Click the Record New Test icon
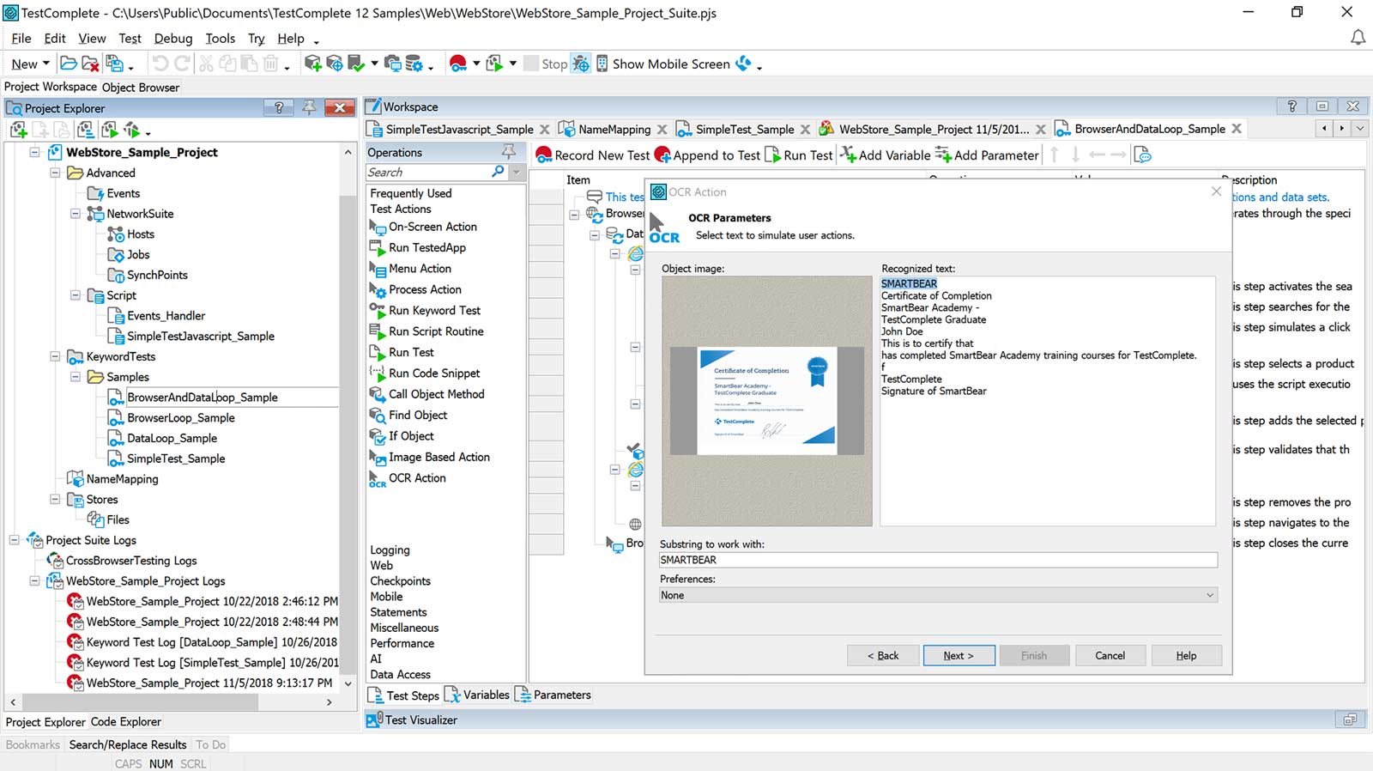Image resolution: width=1373 pixels, height=771 pixels. 544,155
